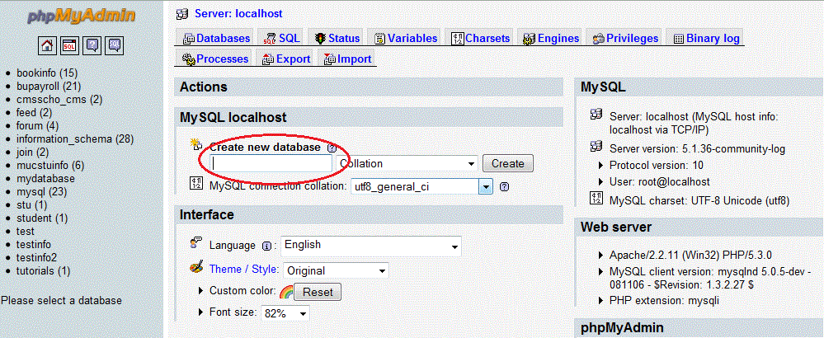Click the MySQL charset: UTF-8 Unicode text
The width and height of the screenshot is (824, 338).
coord(699,200)
